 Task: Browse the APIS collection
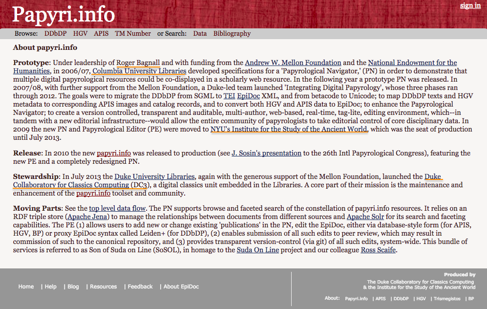pyautogui.click(x=101, y=34)
